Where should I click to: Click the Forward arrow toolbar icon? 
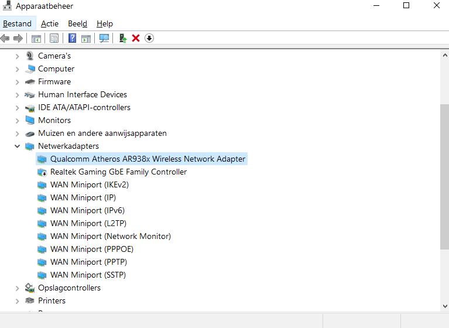coord(18,38)
